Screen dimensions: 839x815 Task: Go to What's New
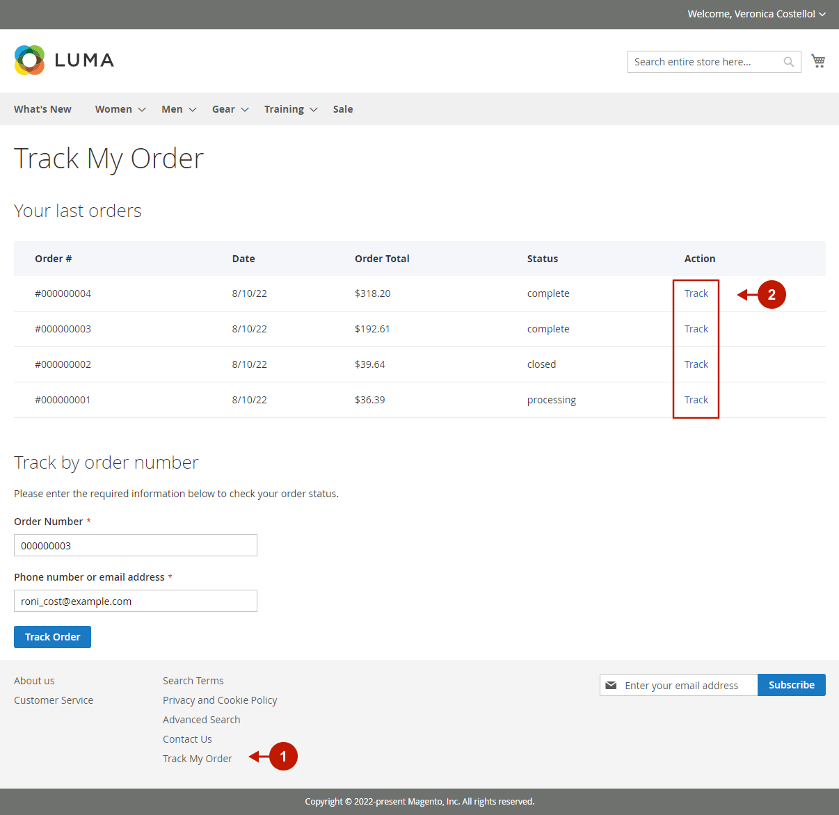(x=42, y=109)
